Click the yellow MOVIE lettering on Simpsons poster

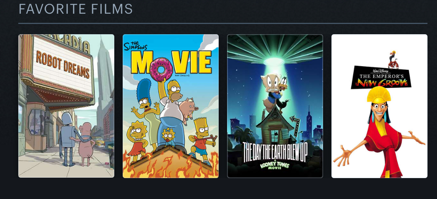(x=171, y=62)
